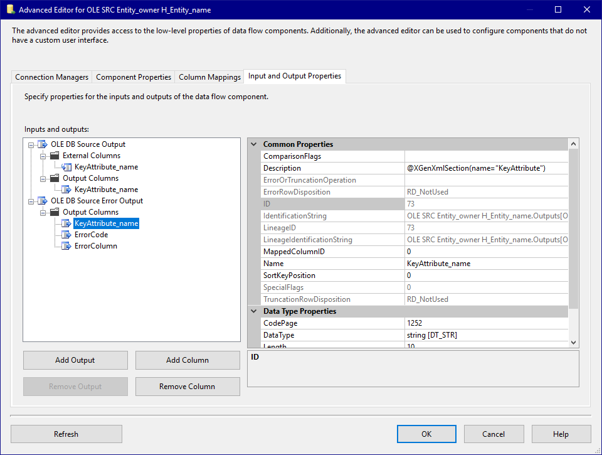Collapse the OLE DB Source Output tree node
The width and height of the screenshot is (602, 455).
point(31,145)
